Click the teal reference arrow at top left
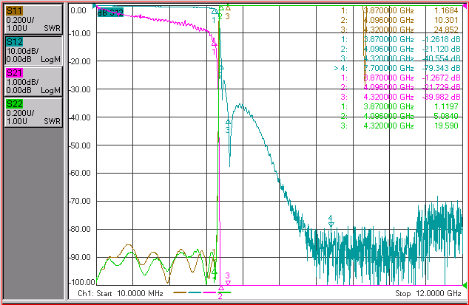Screen dimensions: 469x305 click(95, 6)
